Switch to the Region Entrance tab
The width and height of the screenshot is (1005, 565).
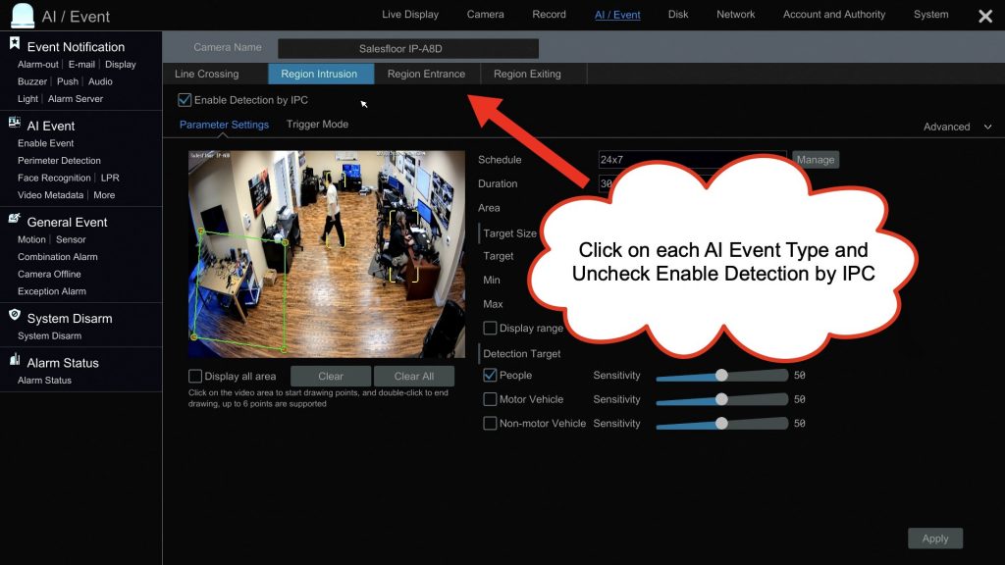[x=426, y=74]
